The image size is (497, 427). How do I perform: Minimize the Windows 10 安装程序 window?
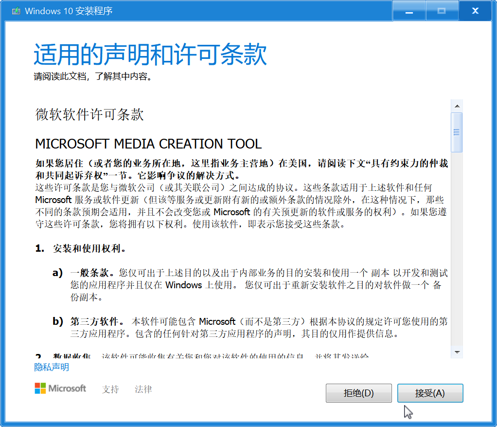tap(409, 10)
